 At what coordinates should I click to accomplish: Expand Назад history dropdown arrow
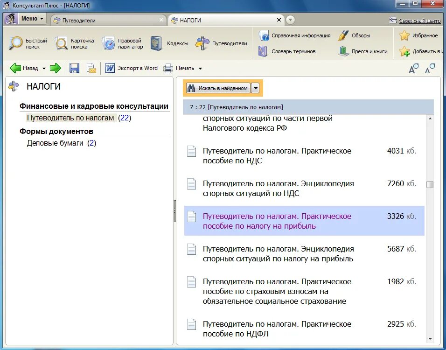point(44,69)
